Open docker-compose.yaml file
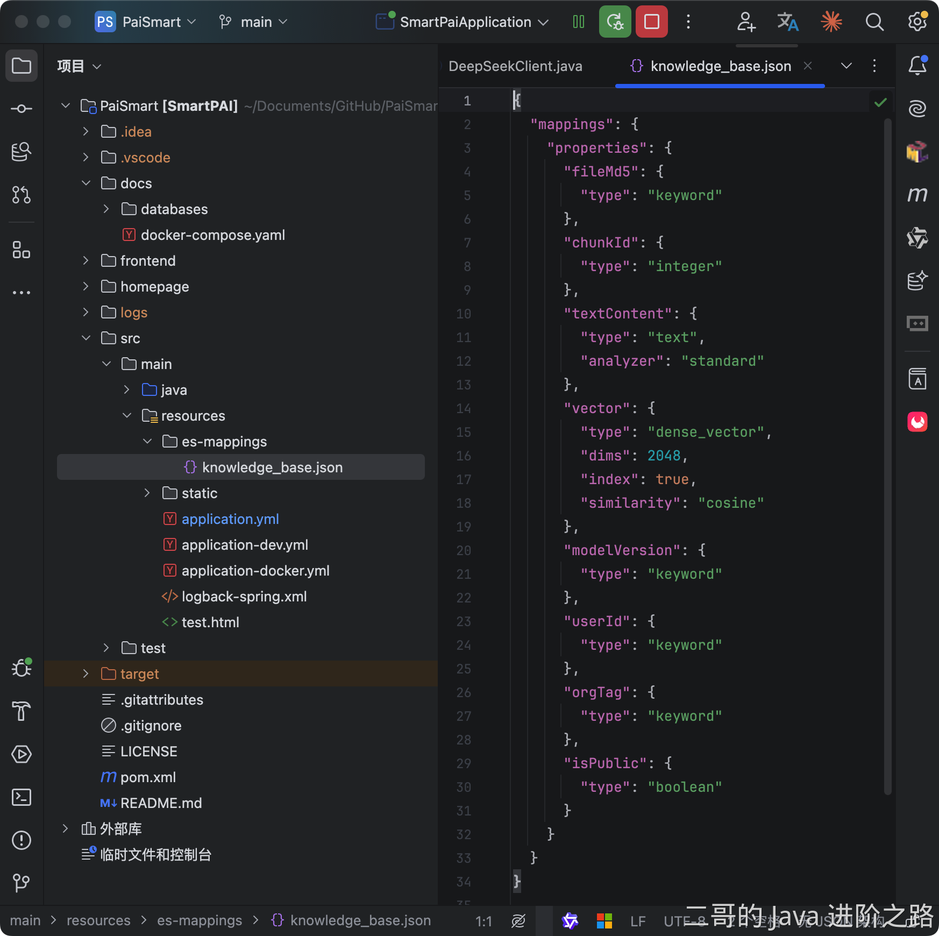 (x=213, y=235)
